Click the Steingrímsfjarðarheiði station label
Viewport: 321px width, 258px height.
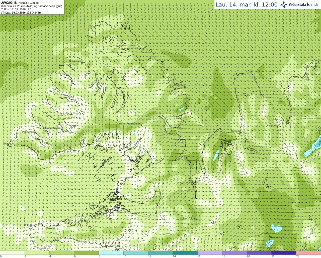[130, 124]
